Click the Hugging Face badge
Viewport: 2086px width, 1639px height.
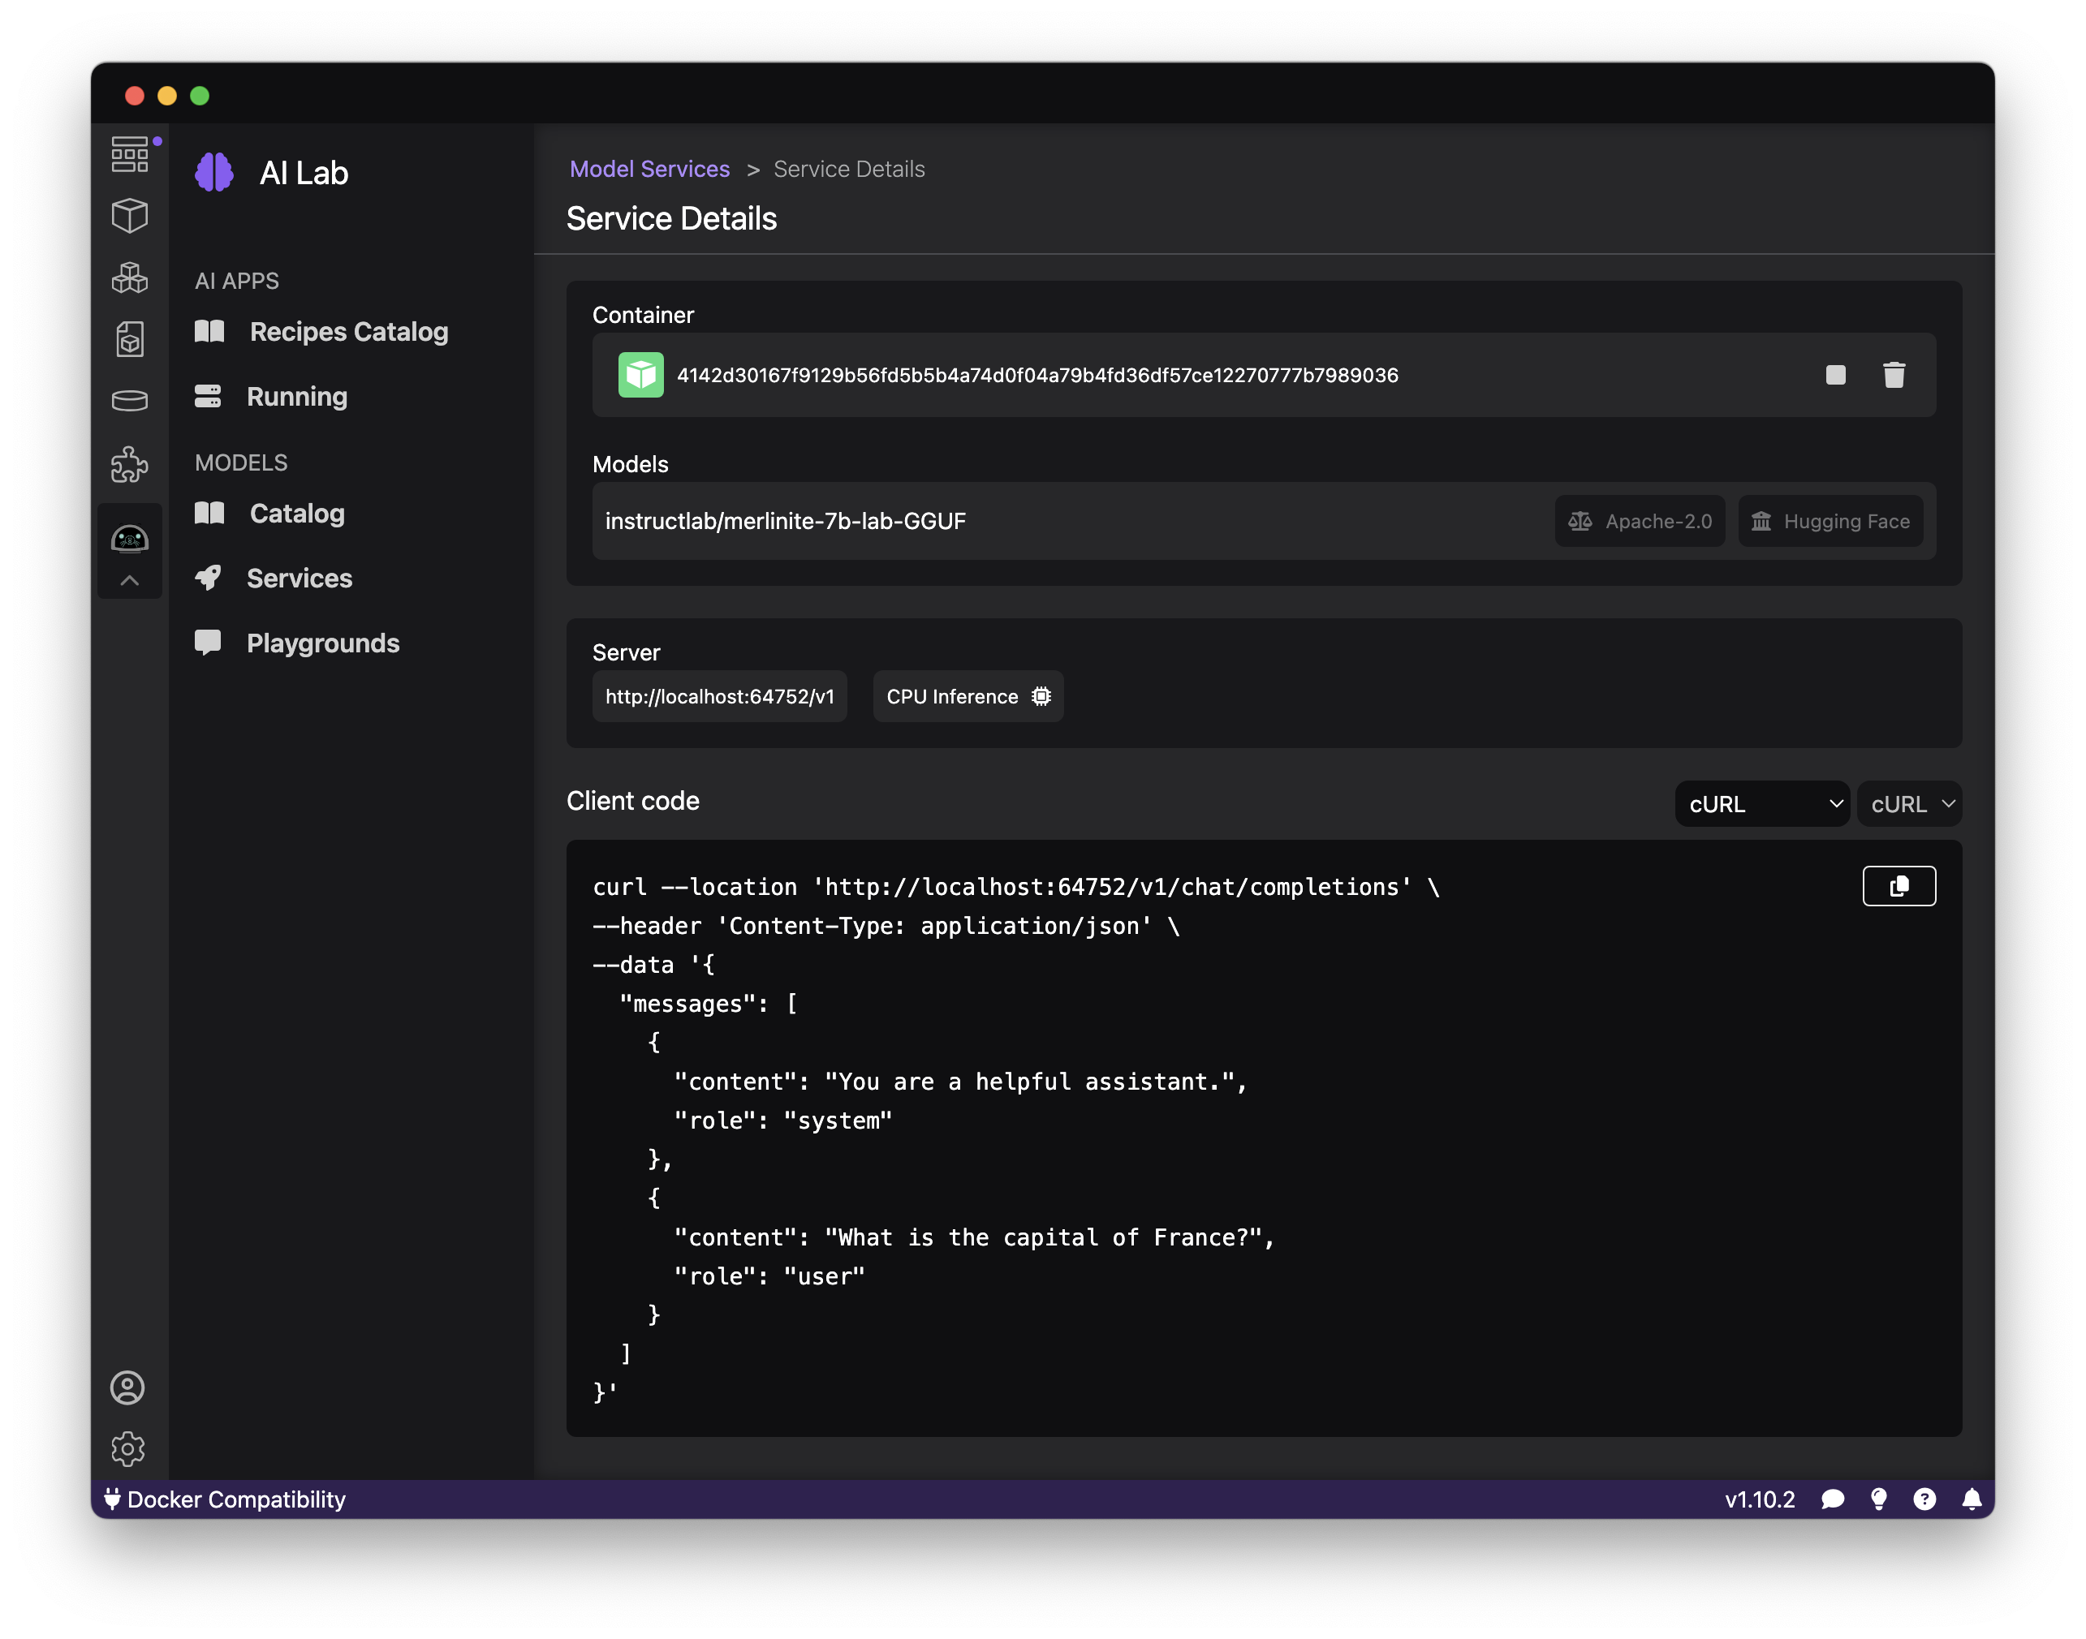[1830, 521]
